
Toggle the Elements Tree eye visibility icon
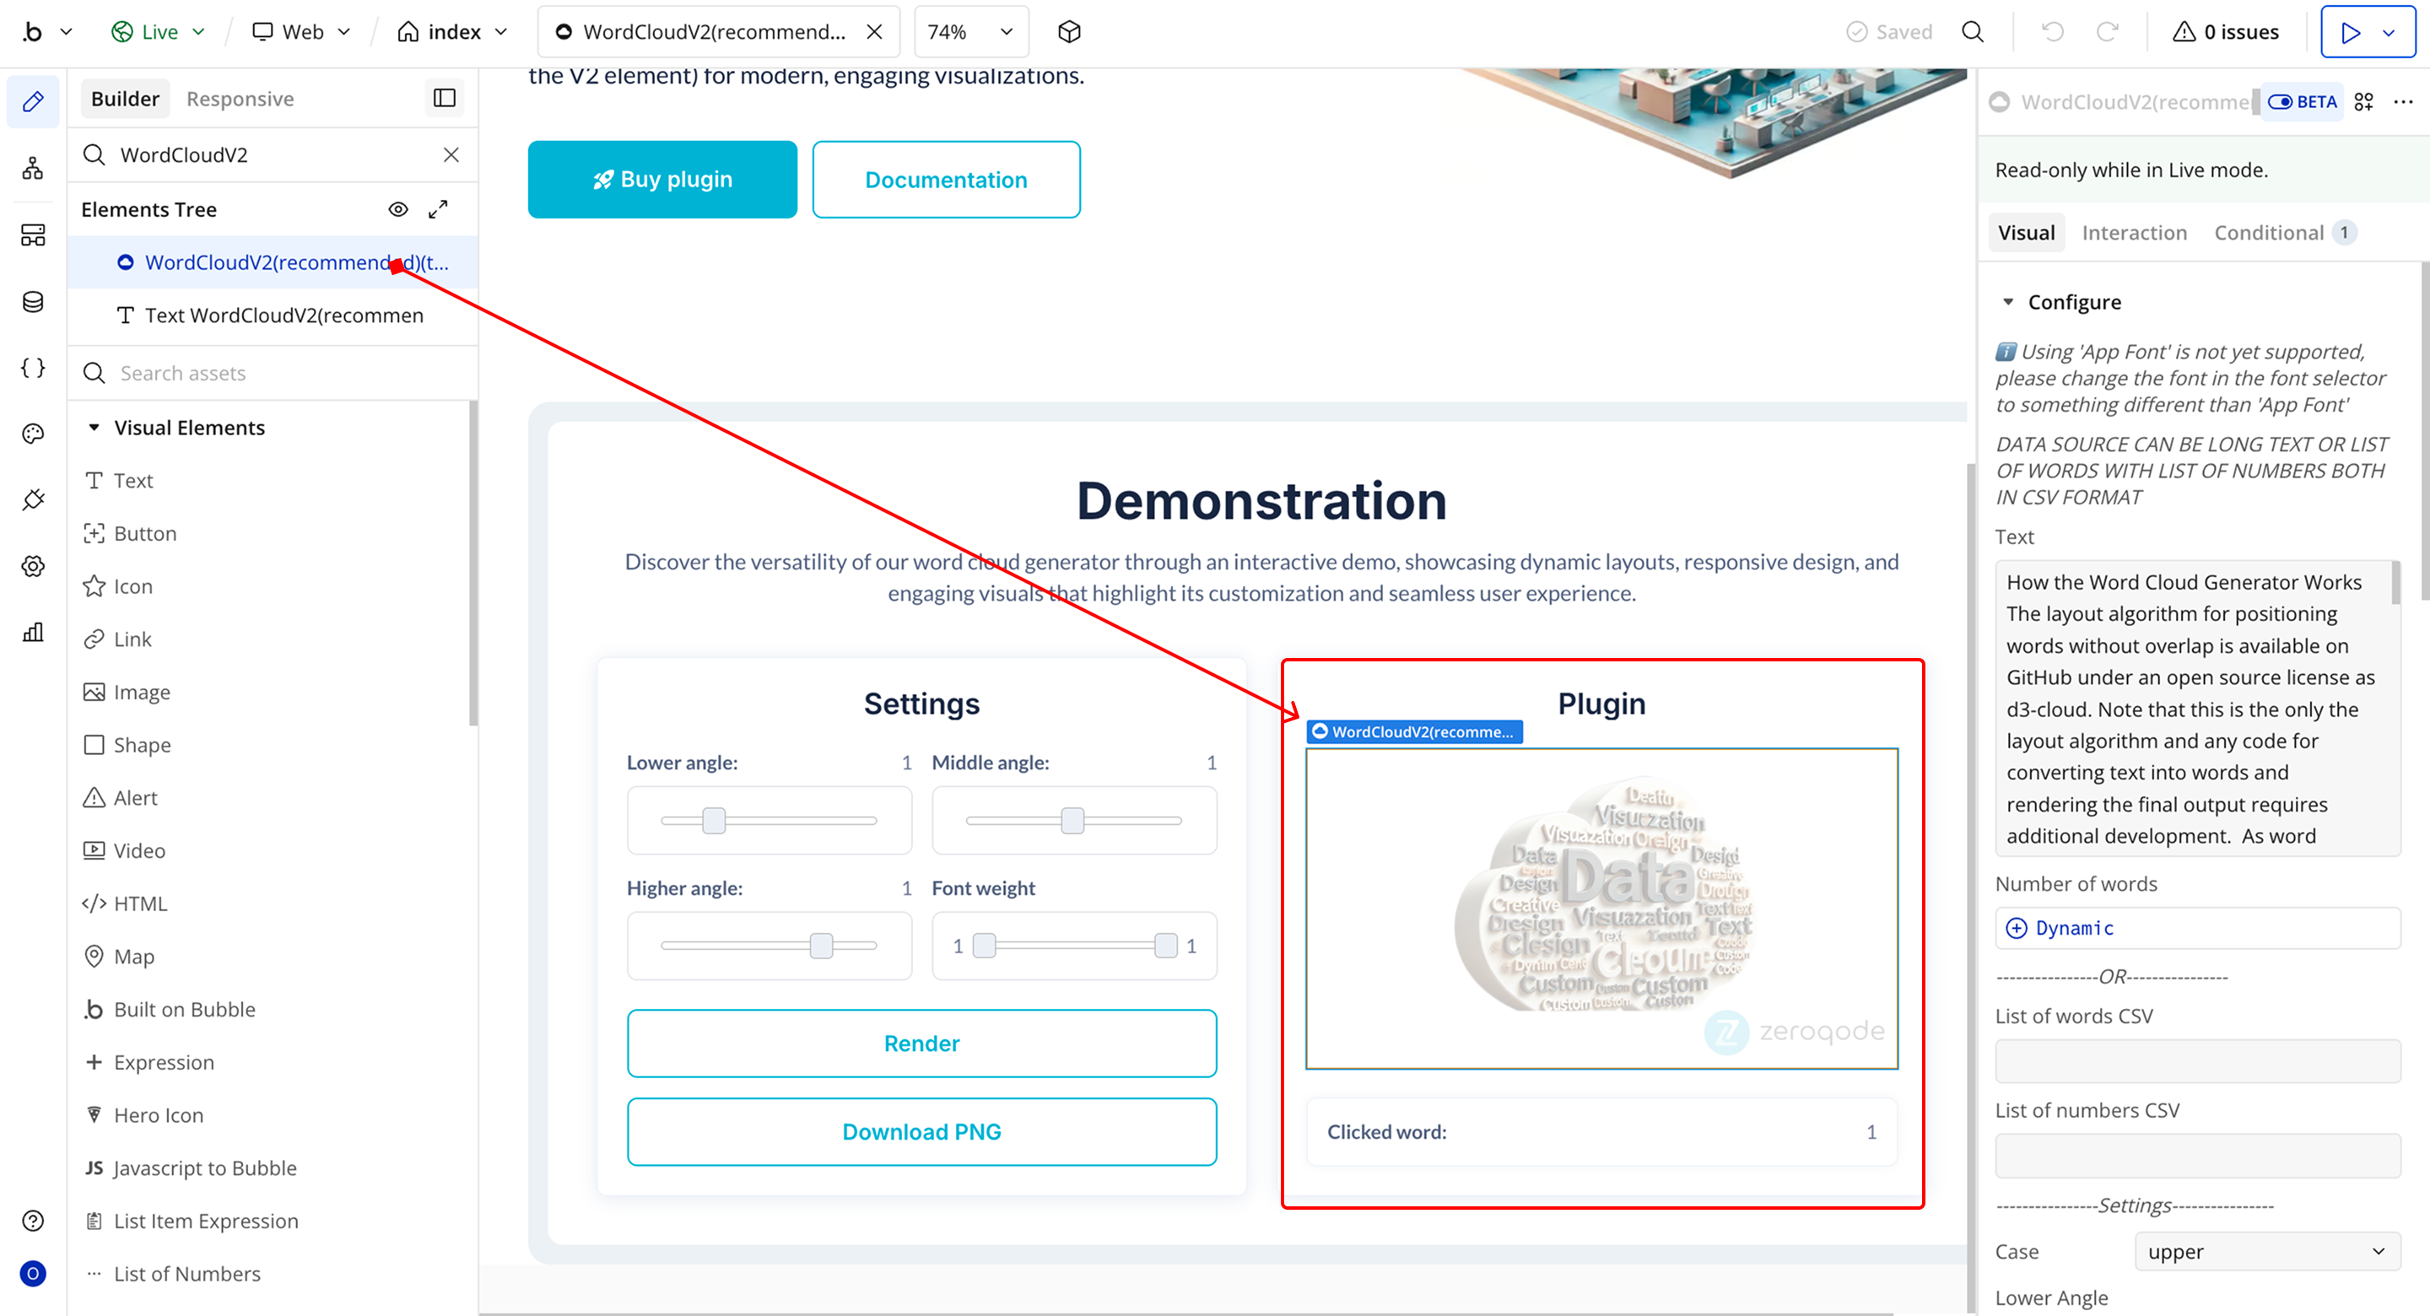tap(398, 209)
